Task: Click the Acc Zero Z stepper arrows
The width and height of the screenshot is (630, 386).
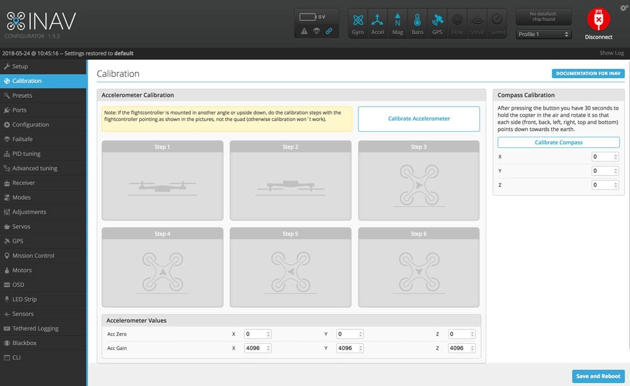Action: coord(472,334)
